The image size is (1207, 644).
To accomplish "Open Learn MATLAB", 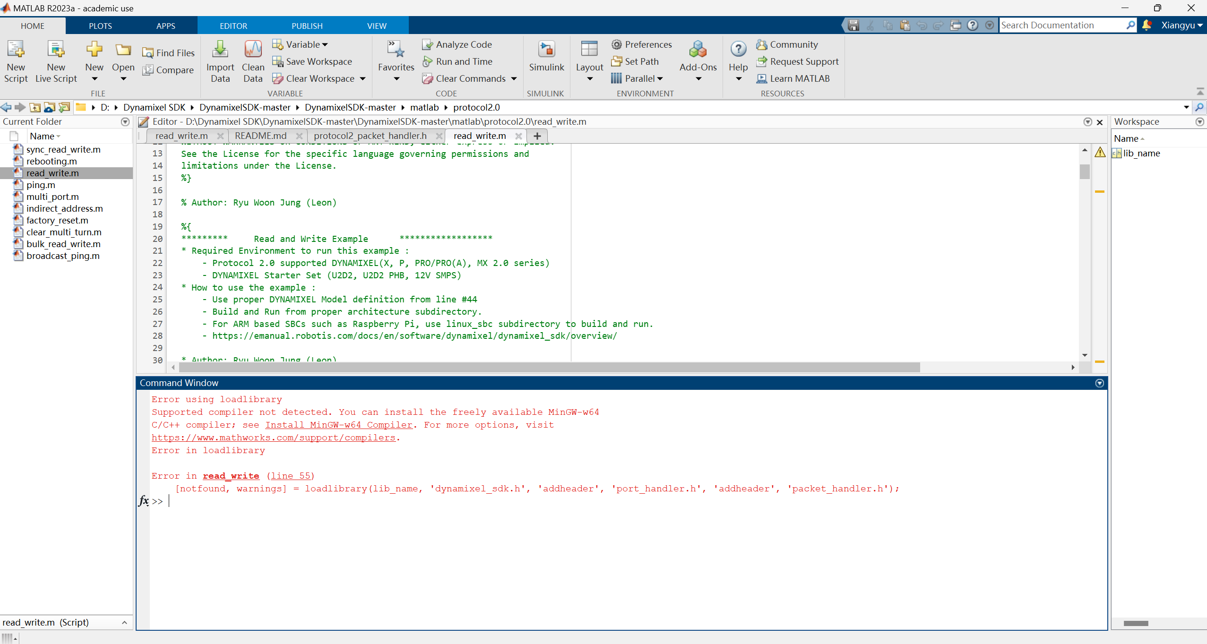I will [793, 78].
